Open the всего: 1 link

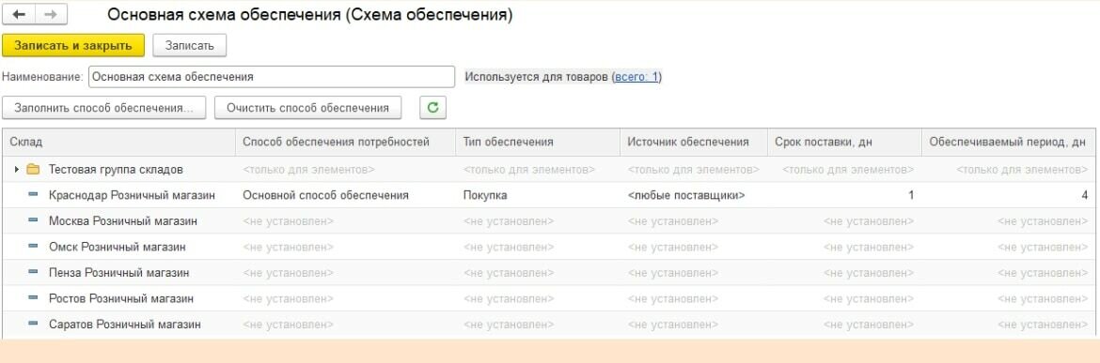pos(636,77)
